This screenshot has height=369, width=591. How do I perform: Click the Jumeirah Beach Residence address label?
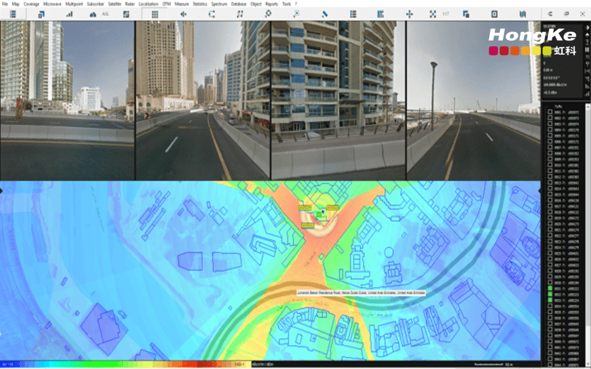pyautogui.click(x=360, y=292)
